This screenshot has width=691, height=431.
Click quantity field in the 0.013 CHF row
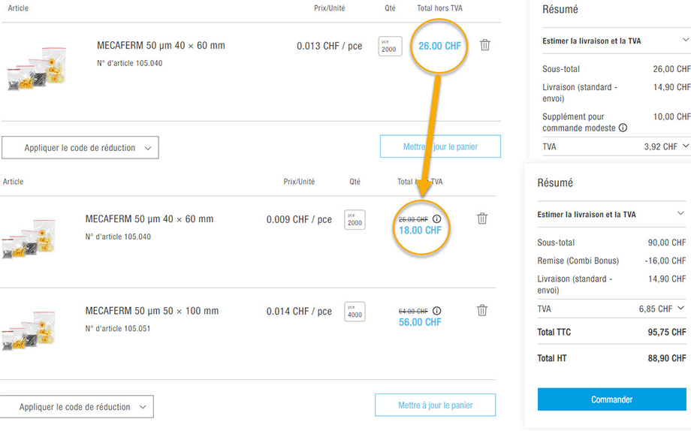coord(389,47)
